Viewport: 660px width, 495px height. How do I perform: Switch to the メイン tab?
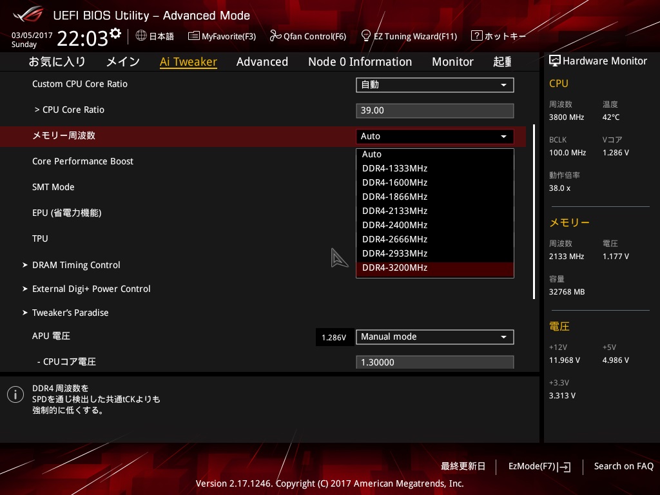tap(123, 62)
